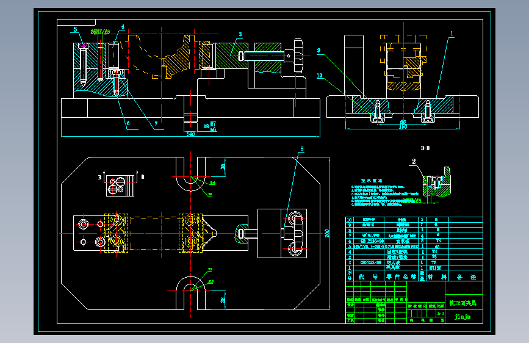Screen dimensions: 529x343
Task: Select the 18 H7/m6 fit dimension text
Action: click(209, 126)
